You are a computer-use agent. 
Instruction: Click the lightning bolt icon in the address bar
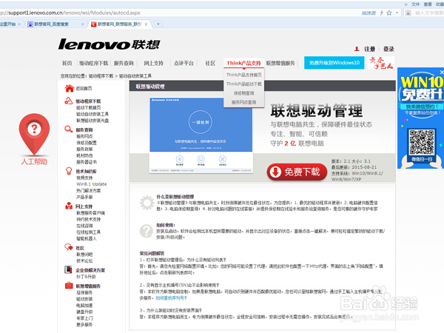[381, 13]
